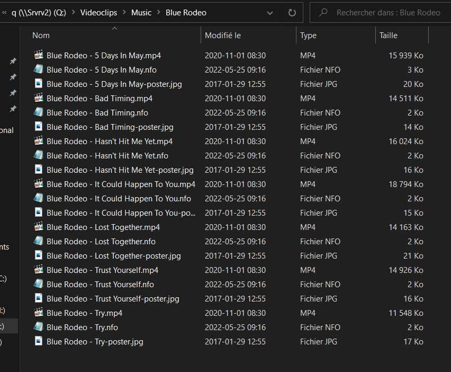
Task: Open the address bar history dropdown
Action: tap(270, 12)
